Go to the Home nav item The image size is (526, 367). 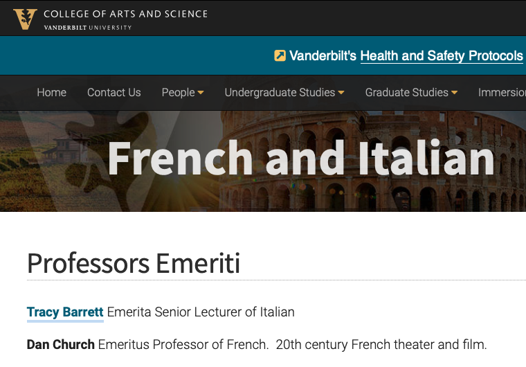pos(51,92)
